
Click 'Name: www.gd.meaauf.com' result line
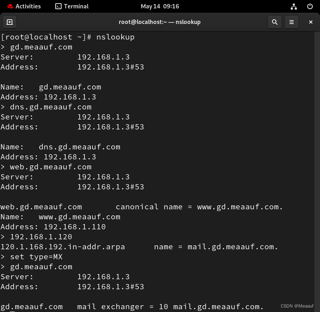click(x=60, y=217)
